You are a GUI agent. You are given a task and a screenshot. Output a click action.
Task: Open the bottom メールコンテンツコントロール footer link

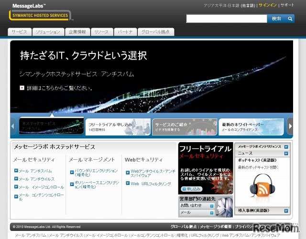coord(152,236)
